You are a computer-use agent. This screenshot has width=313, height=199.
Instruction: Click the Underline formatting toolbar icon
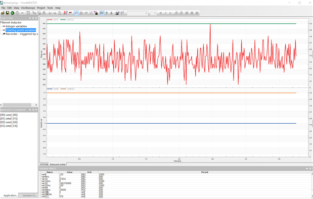tap(170, 13)
